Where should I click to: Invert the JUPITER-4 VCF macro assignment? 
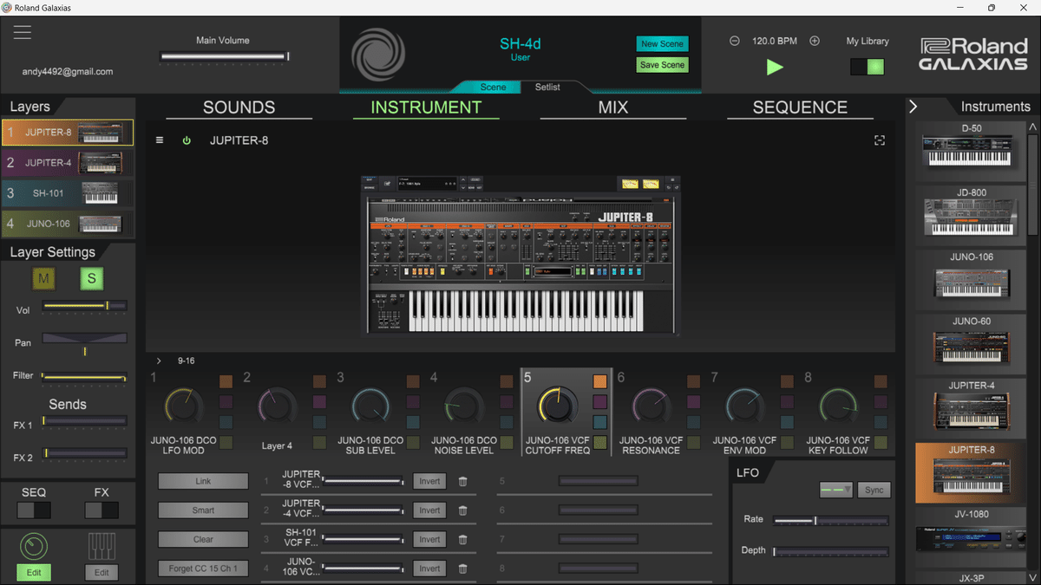click(x=429, y=510)
